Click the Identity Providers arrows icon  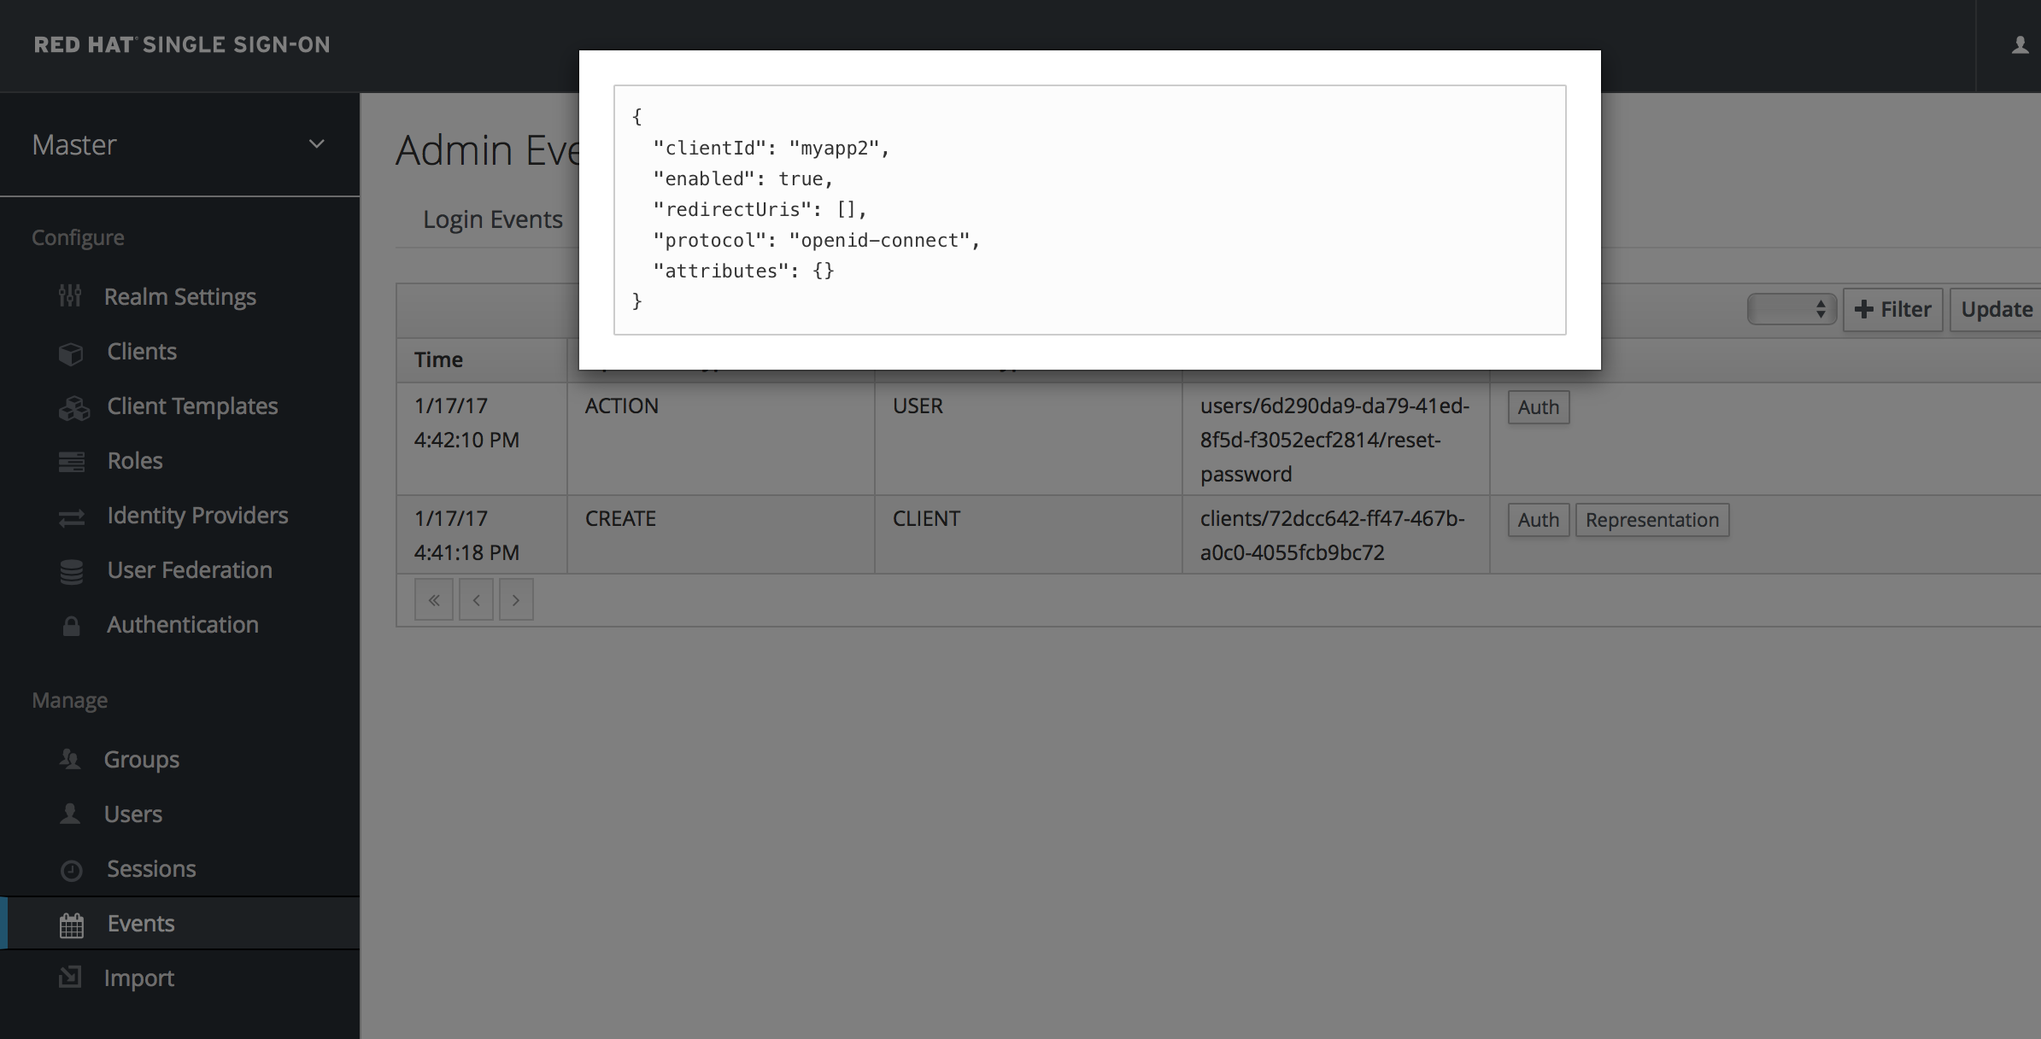pyautogui.click(x=71, y=517)
